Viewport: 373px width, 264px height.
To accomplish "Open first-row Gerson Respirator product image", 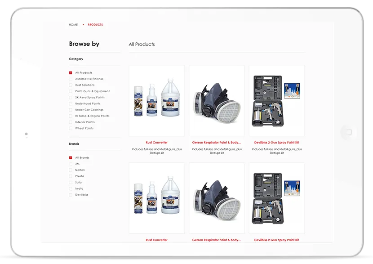I will (x=217, y=101).
